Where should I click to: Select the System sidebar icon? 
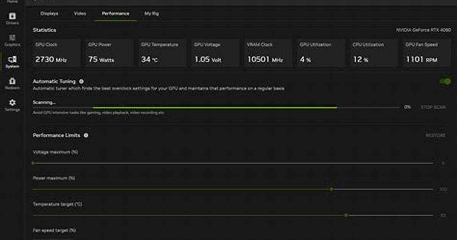click(x=12, y=62)
